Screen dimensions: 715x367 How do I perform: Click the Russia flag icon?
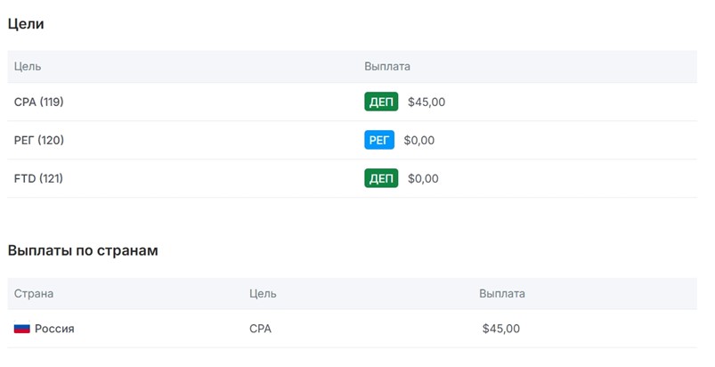(22, 329)
